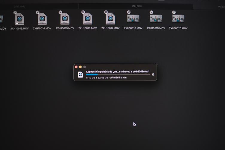Click the 2XH10016.MOV file name

88,28
